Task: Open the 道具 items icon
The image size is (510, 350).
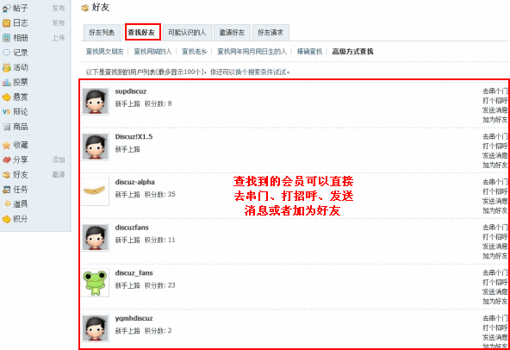Action: (8, 204)
